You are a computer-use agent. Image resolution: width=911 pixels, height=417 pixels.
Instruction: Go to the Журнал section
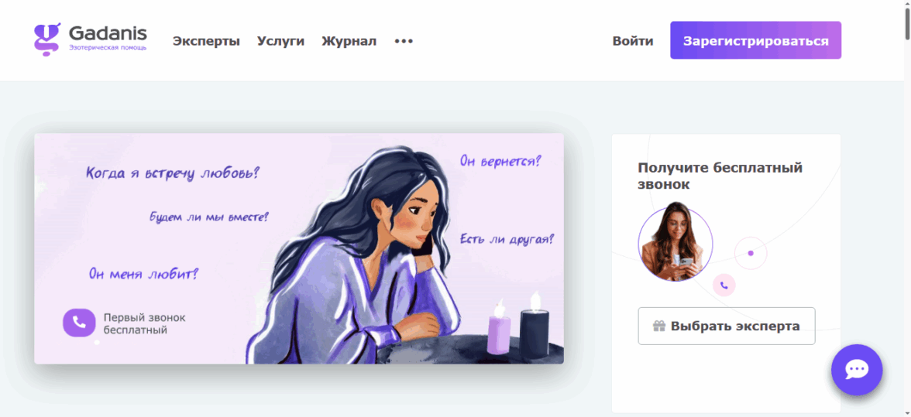click(x=349, y=41)
